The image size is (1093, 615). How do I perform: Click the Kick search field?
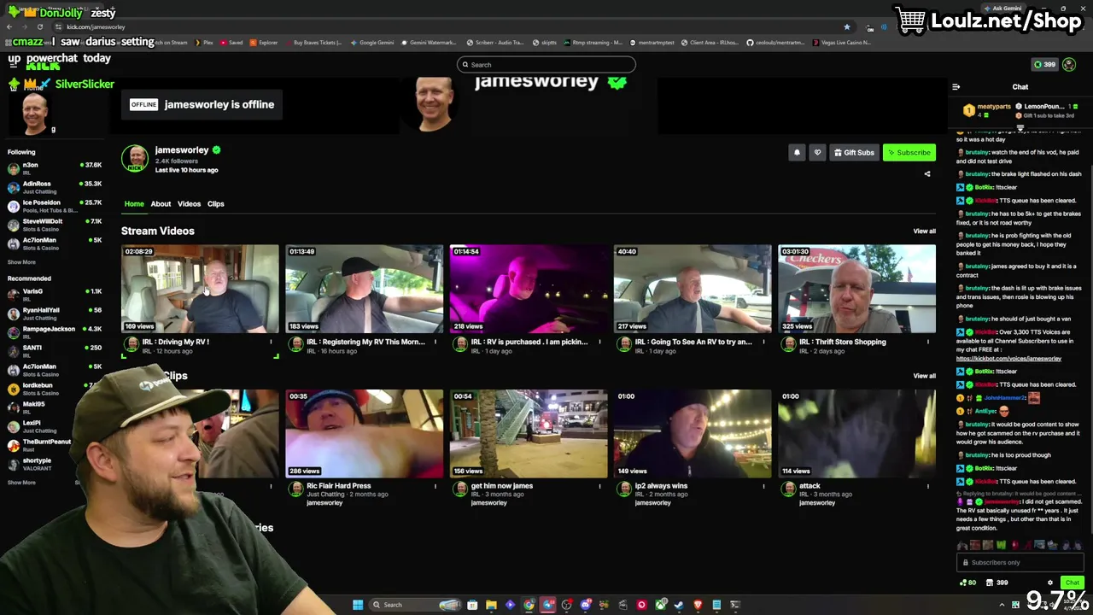coord(546,65)
